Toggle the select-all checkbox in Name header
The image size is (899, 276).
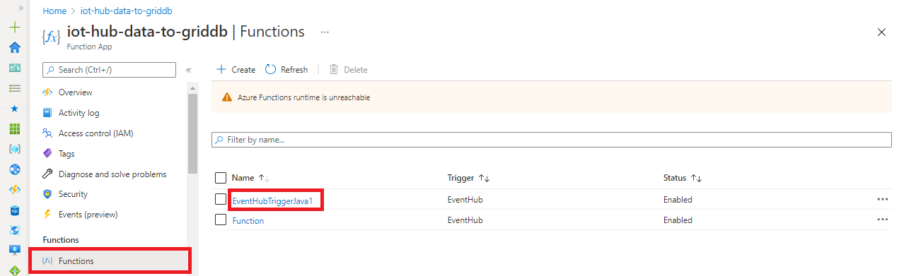click(221, 178)
